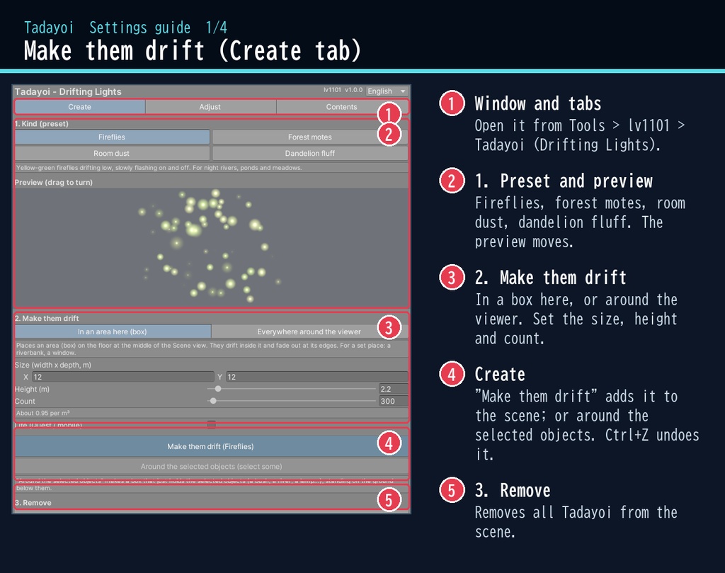
Task: Click the 'About 0.95 per m³' density text
Action: point(43,413)
